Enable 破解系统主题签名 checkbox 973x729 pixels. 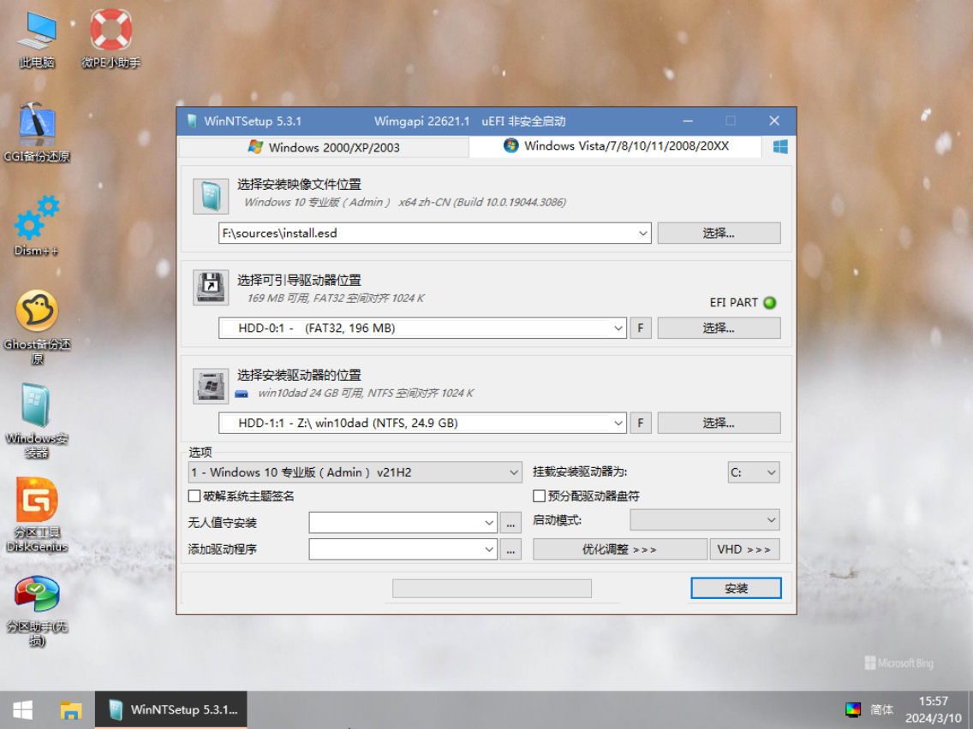click(194, 496)
